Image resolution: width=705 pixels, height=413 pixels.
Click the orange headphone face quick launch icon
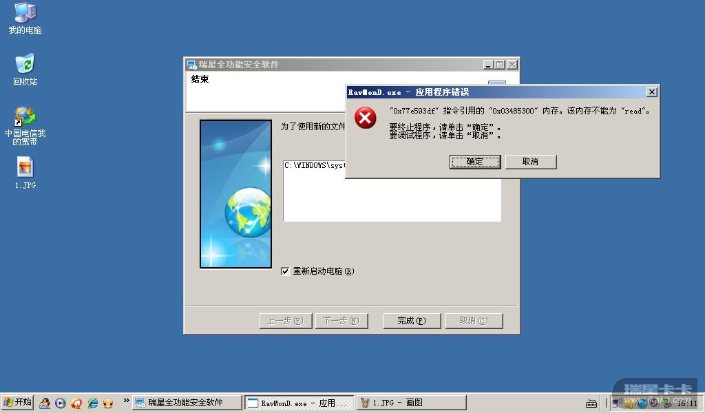108,403
